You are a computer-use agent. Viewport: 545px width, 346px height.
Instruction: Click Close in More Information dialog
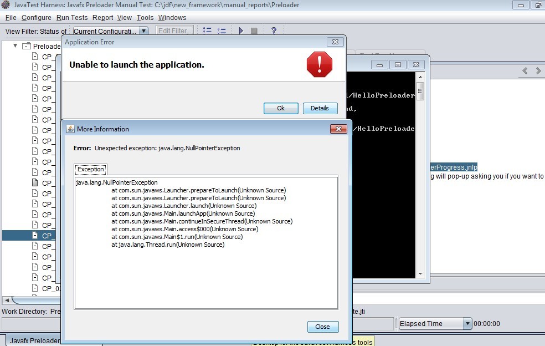[x=322, y=327]
